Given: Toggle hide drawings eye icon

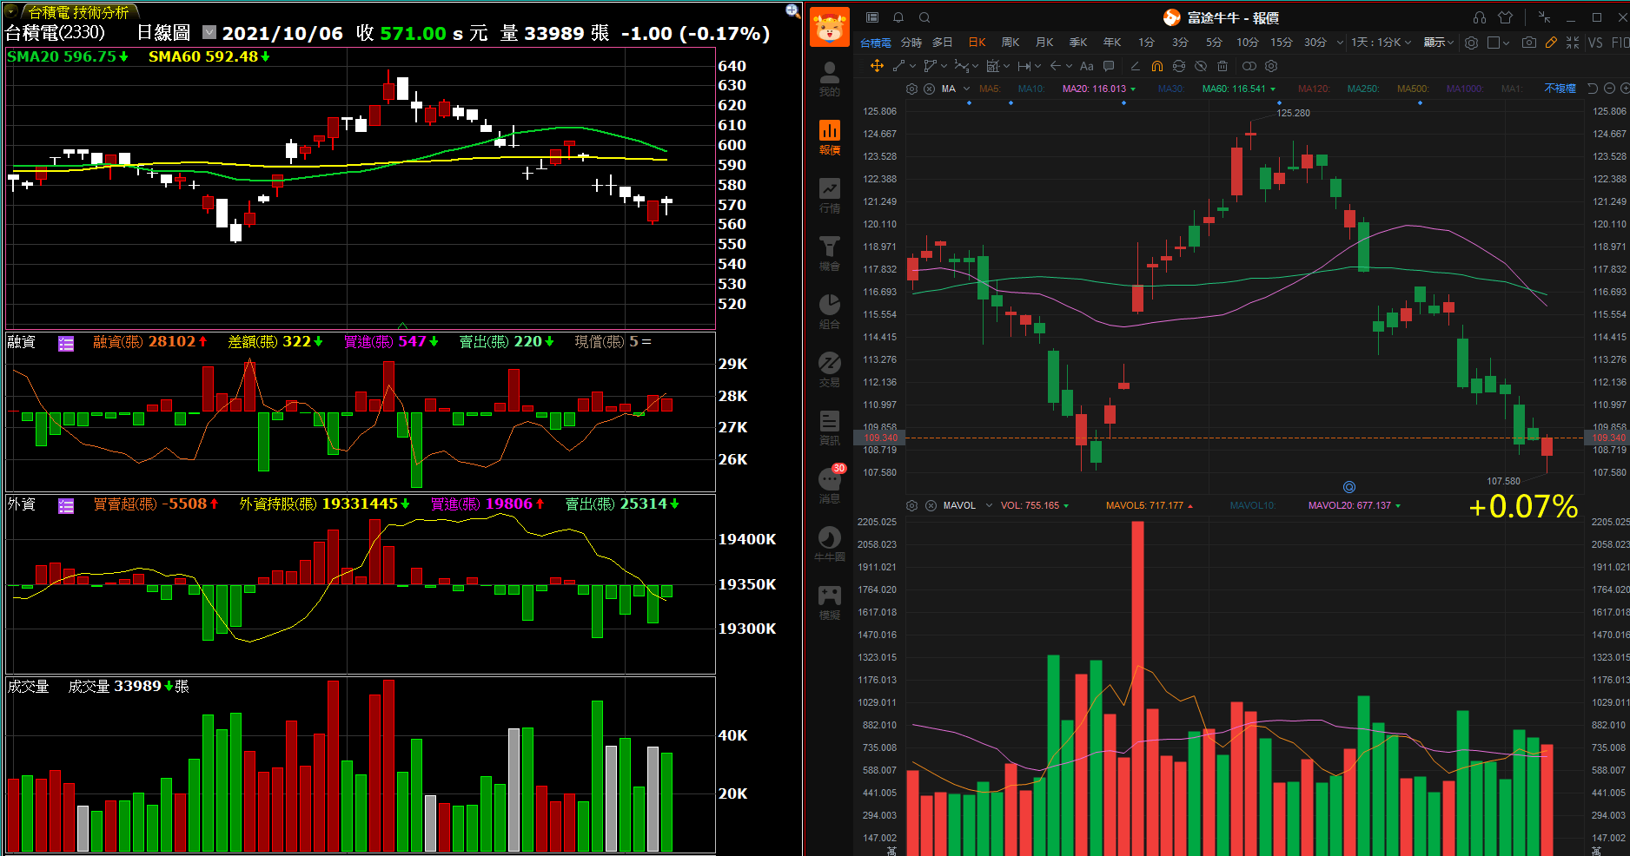Looking at the screenshot, I should click(x=1201, y=66).
